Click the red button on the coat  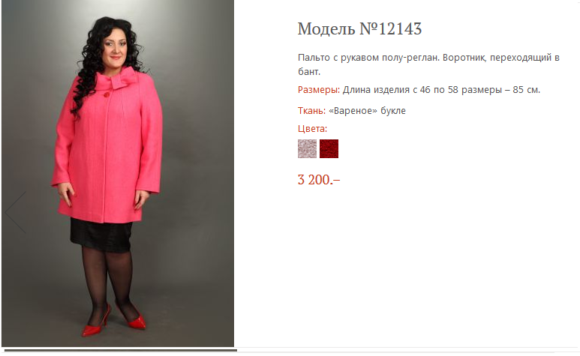(x=107, y=95)
